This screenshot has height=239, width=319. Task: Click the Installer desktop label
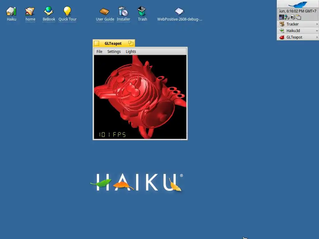coord(123,19)
